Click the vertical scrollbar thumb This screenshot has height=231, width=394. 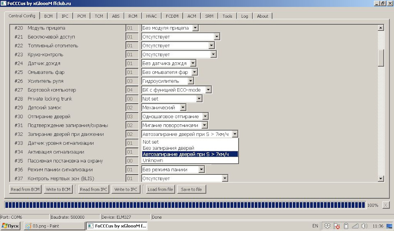pos(381,58)
